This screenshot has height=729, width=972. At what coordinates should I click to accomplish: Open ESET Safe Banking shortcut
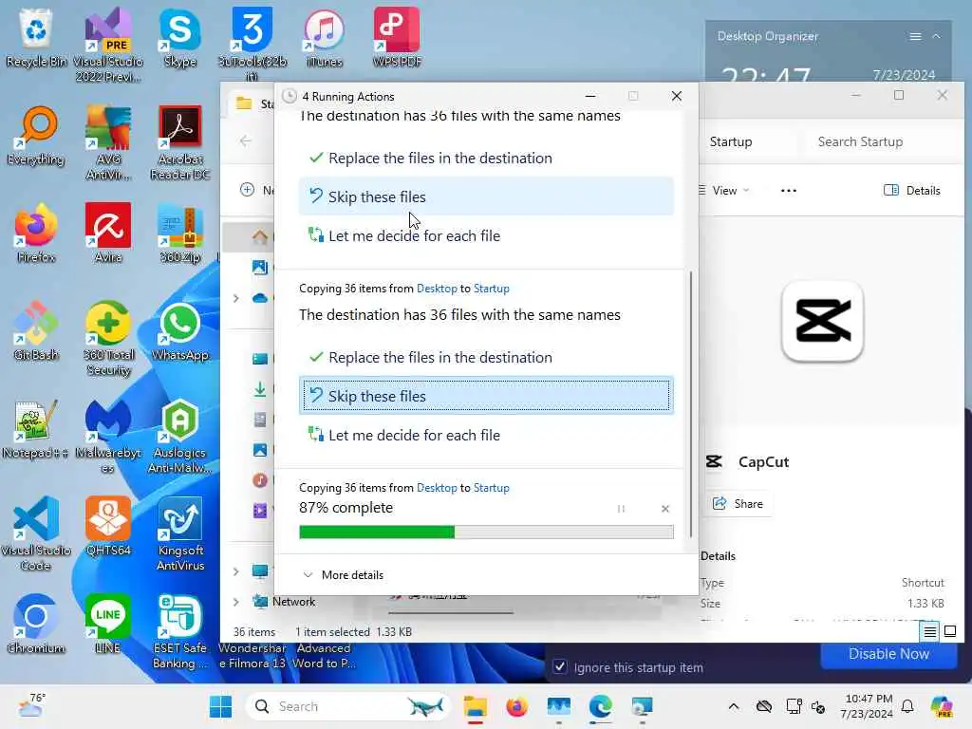179,631
